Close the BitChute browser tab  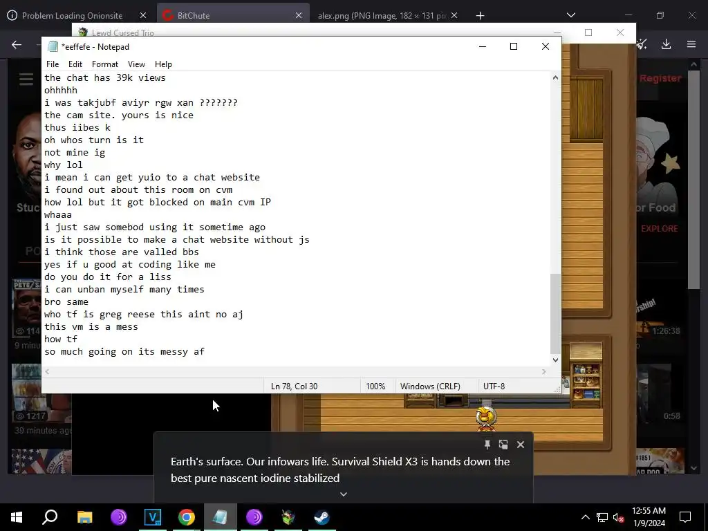pos(299,15)
